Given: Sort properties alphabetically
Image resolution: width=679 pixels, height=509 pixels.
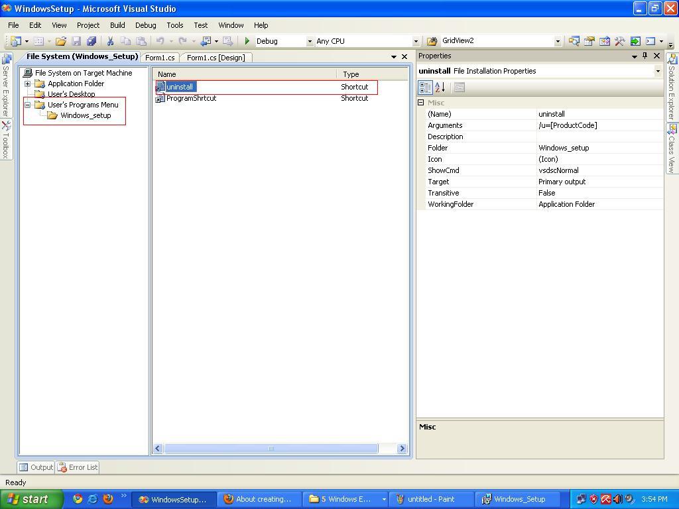Looking at the screenshot, I should (440, 87).
